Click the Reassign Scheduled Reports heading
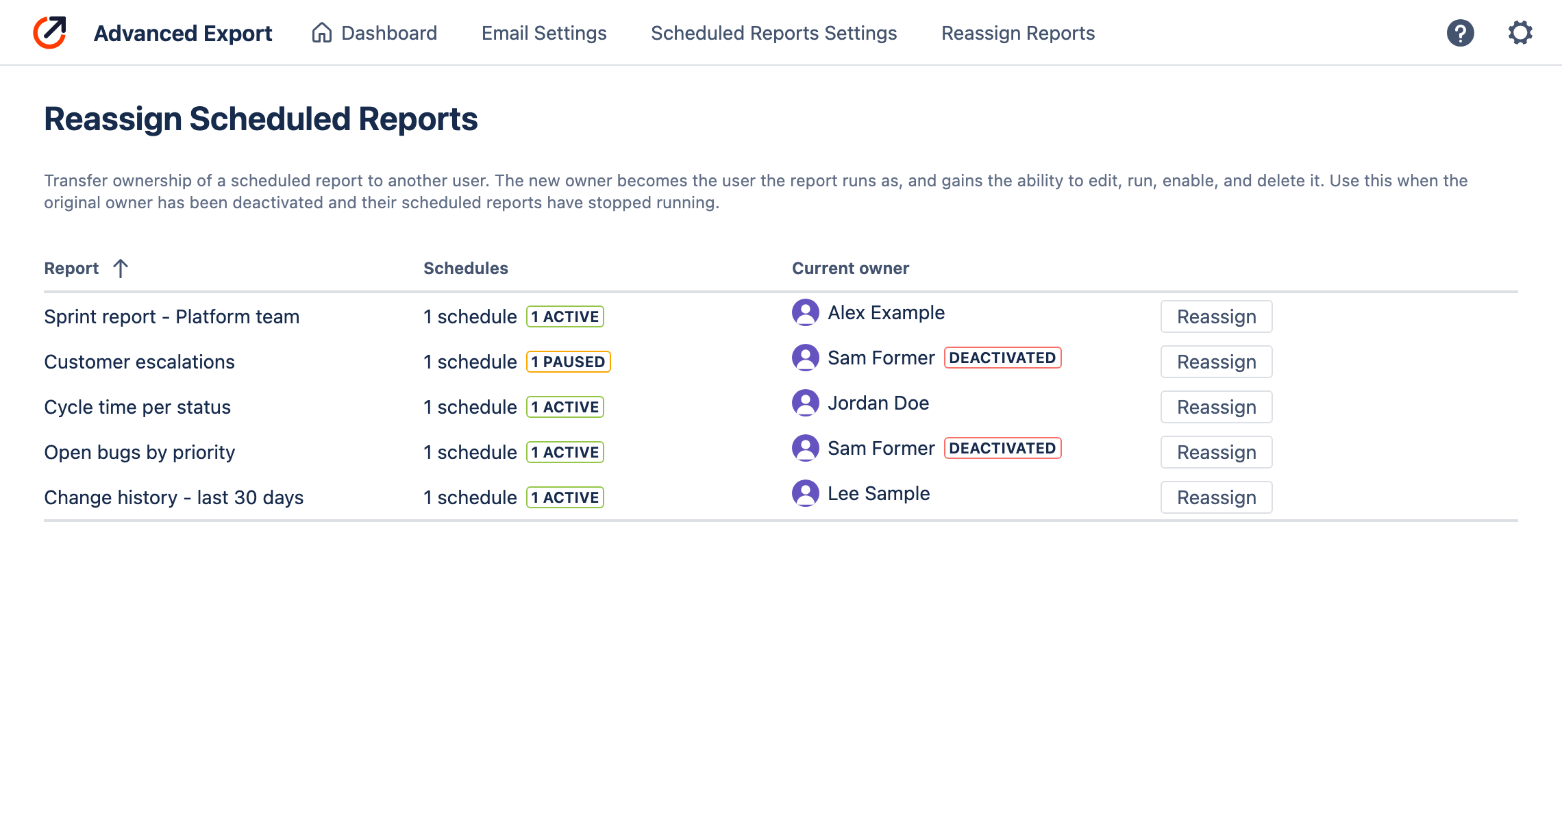The height and width of the screenshot is (822, 1562). (261, 119)
